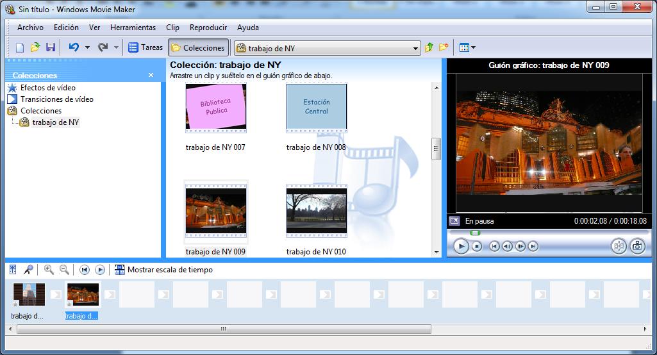Click the Save project floppy disk icon
The image size is (657, 355).
(51, 47)
